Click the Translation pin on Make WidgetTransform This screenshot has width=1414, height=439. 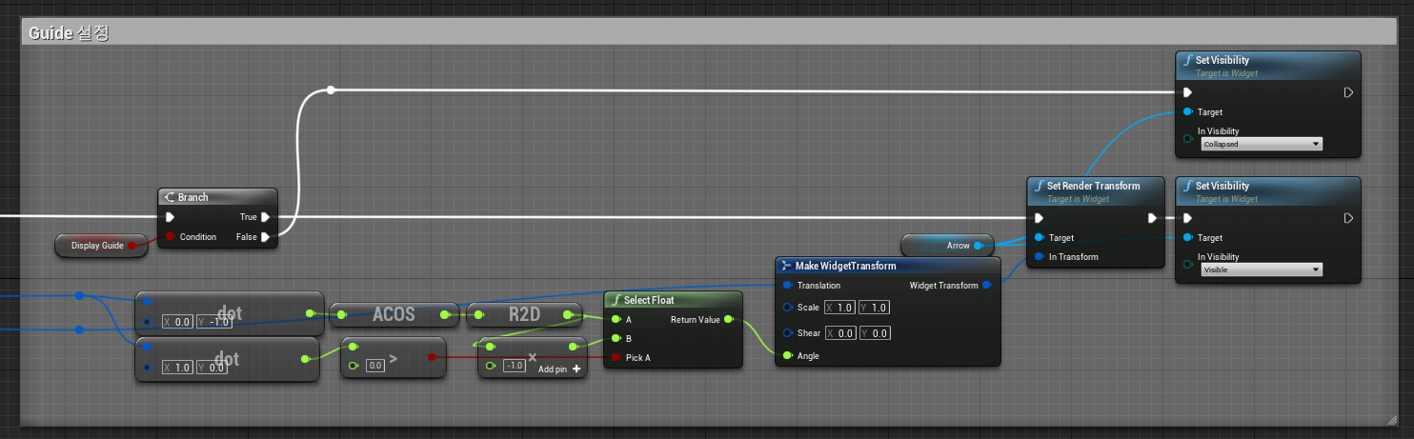tap(787, 286)
